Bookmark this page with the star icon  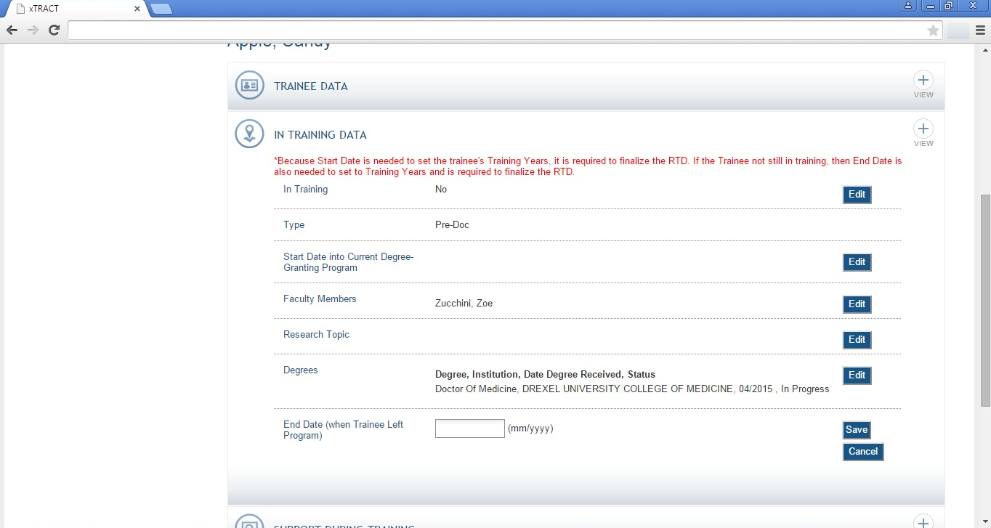[933, 30]
